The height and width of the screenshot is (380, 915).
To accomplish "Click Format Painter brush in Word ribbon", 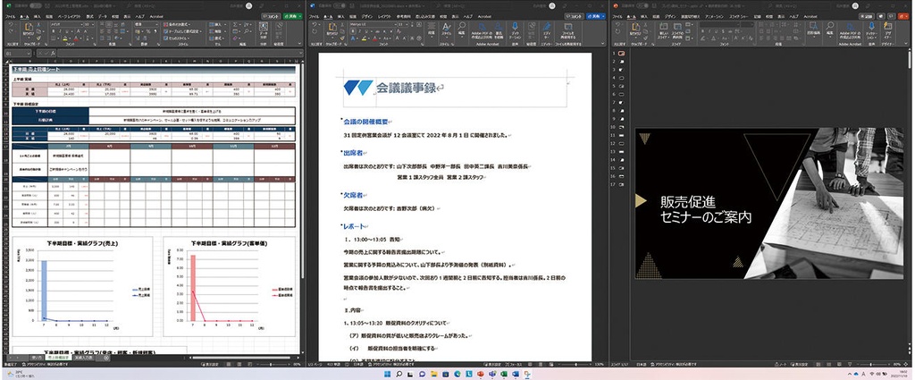I will point(341,38).
